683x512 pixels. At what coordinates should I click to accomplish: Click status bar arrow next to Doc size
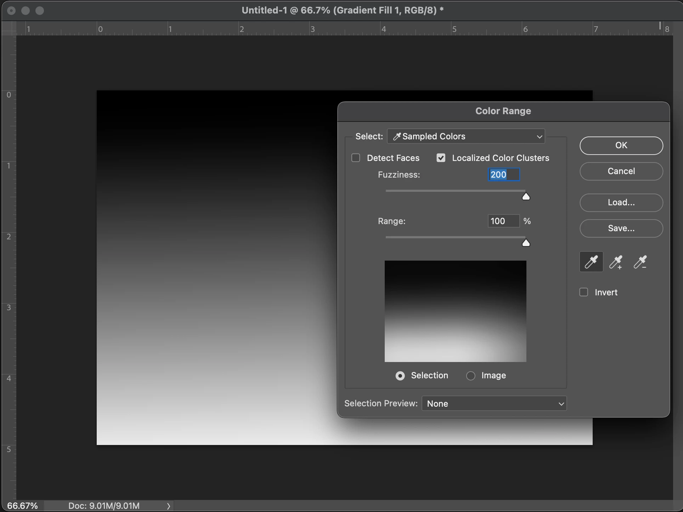[x=169, y=506]
